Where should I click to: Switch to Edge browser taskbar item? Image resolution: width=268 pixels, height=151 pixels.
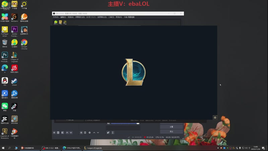pos(72,148)
